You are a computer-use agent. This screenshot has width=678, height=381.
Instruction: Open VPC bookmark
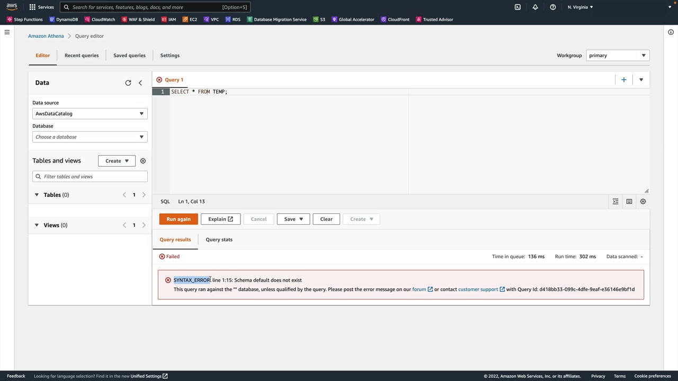tap(211, 20)
